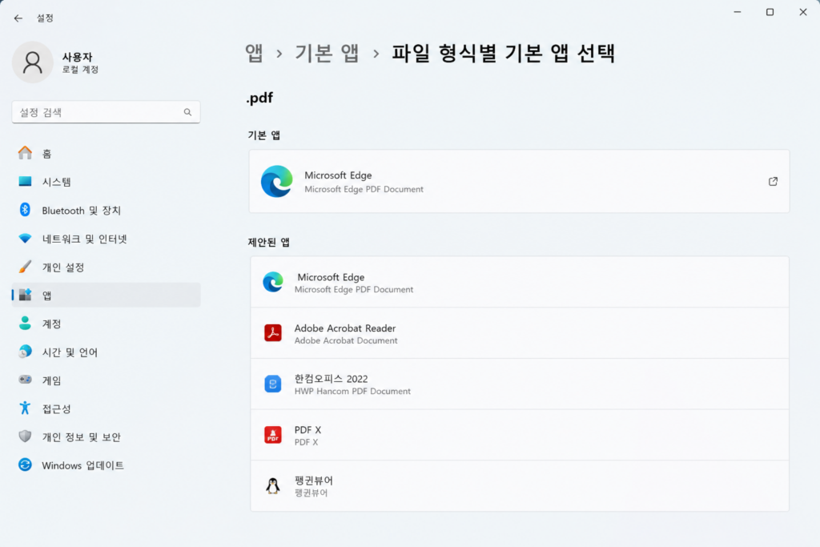Change the default Microsoft Edge app card
Image resolution: width=820 pixels, height=547 pixels.
[x=519, y=182]
